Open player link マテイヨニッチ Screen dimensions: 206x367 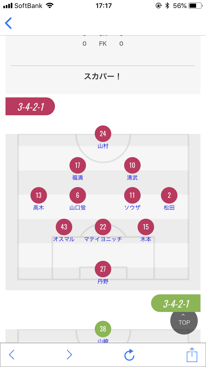[103, 239]
